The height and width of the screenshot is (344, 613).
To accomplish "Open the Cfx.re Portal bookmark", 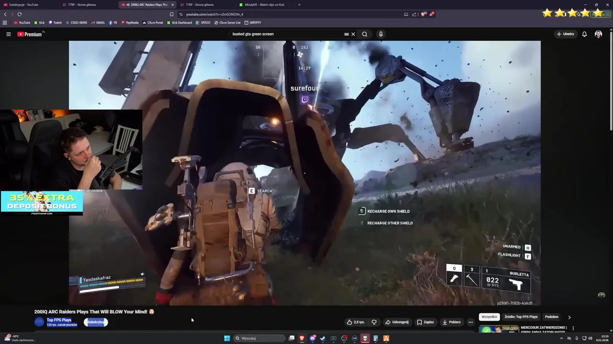I will point(153,22).
